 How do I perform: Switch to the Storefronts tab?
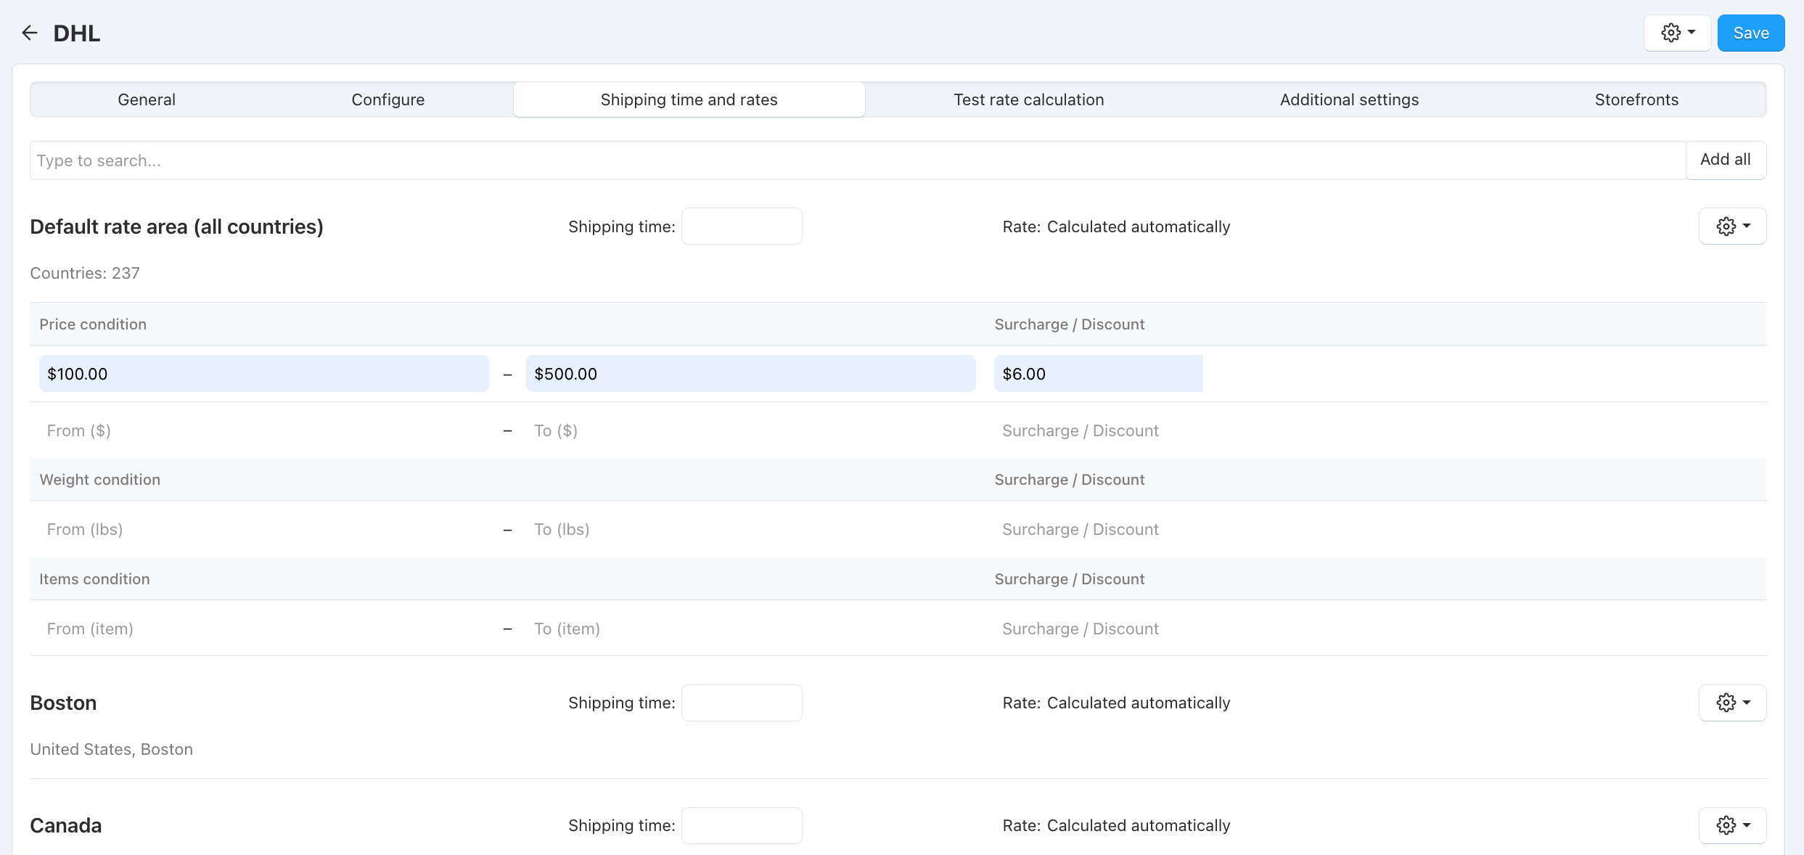tap(1636, 99)
